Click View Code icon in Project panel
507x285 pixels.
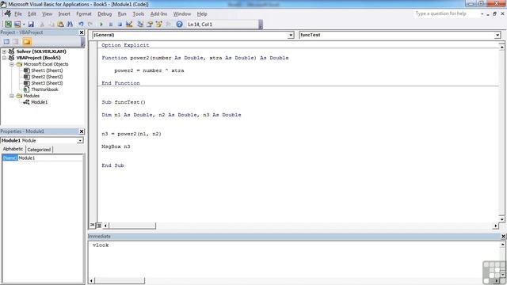(x=6, y=42)
